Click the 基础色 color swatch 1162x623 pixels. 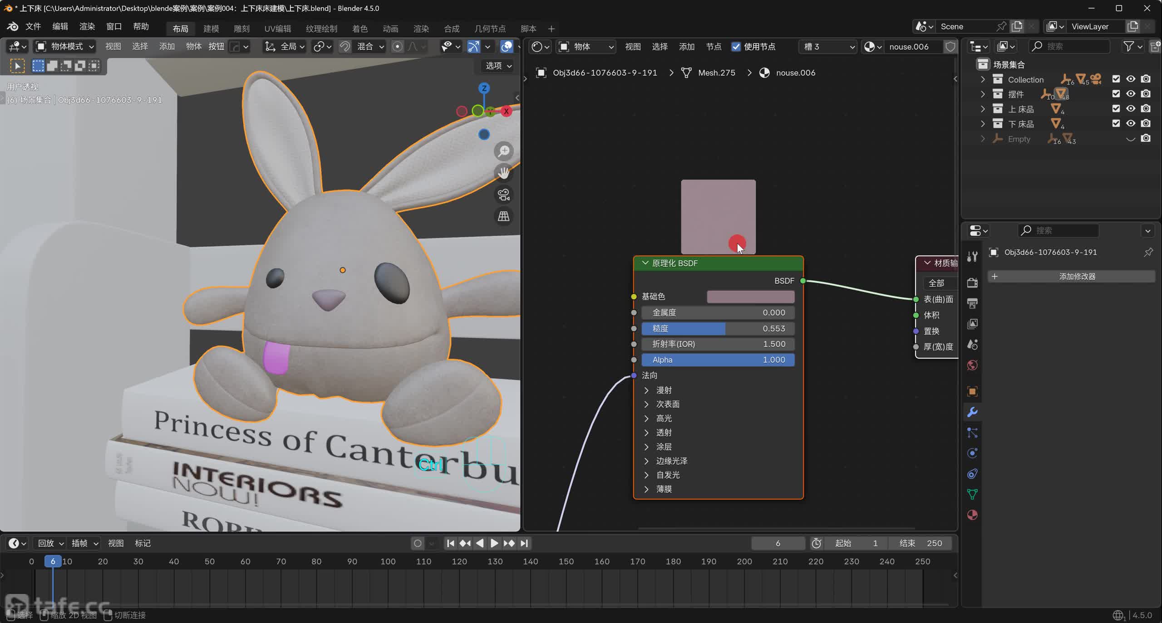tap(750, 297)
